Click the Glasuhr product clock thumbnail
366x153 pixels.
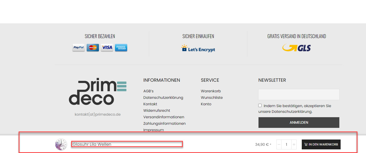pyautogui.click(x=61, y=144)
